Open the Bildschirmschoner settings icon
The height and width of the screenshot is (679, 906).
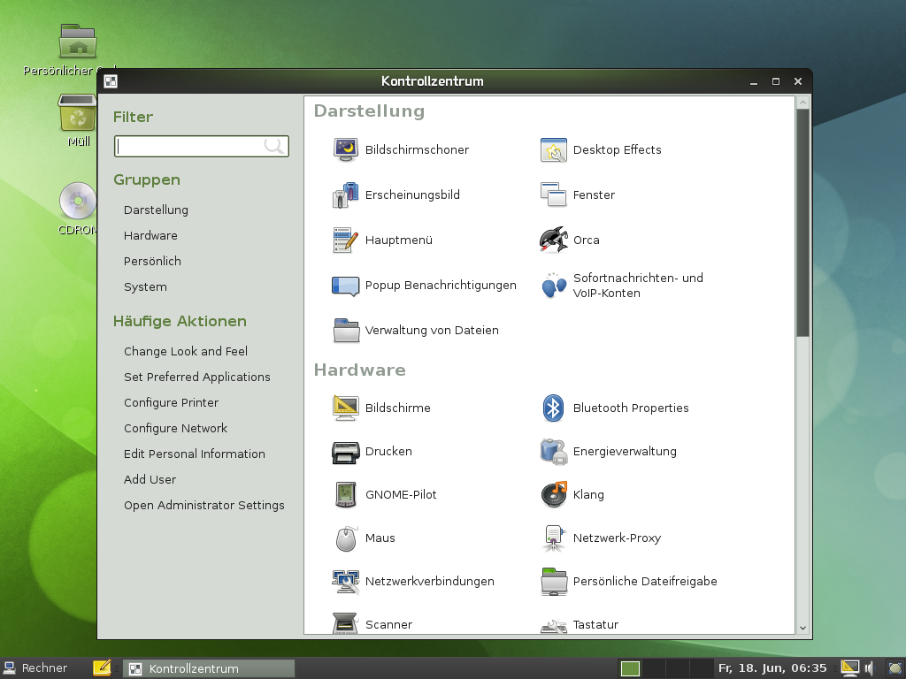(x=345, y=149)
